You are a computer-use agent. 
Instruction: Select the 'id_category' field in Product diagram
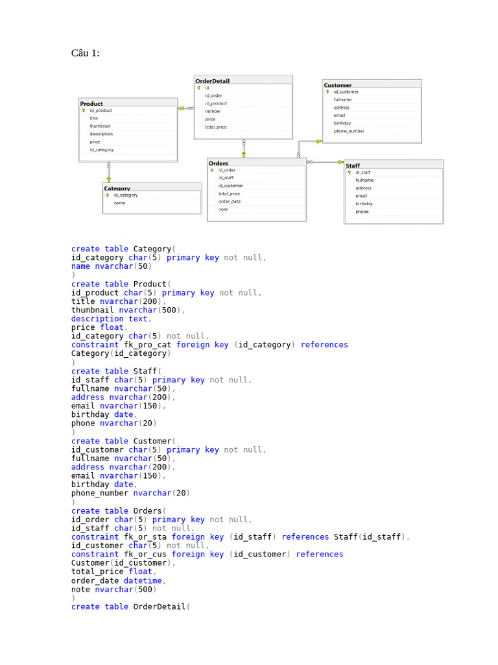(102, 150)
